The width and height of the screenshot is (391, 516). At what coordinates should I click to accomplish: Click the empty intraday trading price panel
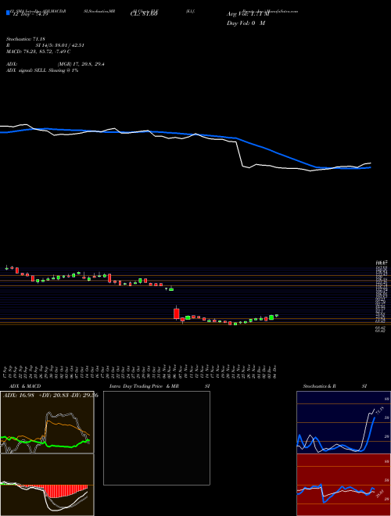click(x=156, y=438)
